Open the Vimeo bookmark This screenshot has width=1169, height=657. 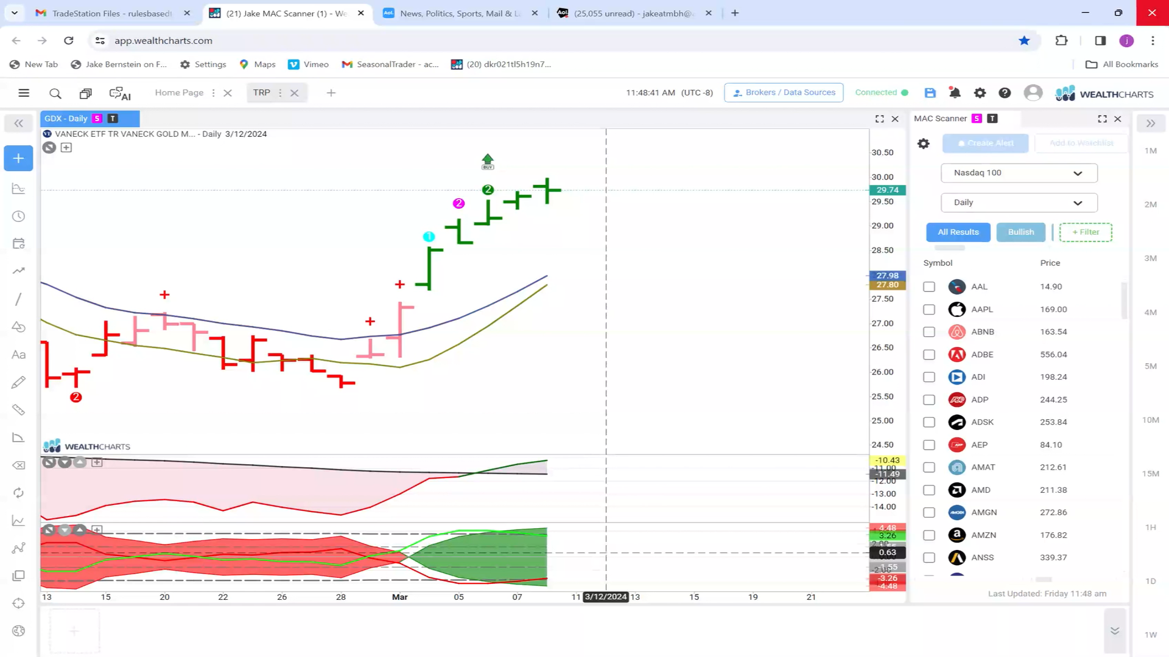coord(309,64)
